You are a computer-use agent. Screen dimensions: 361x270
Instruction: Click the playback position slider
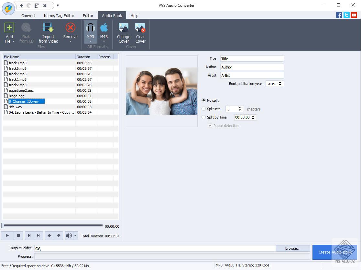pyautogui.click(x=52, y=226)
